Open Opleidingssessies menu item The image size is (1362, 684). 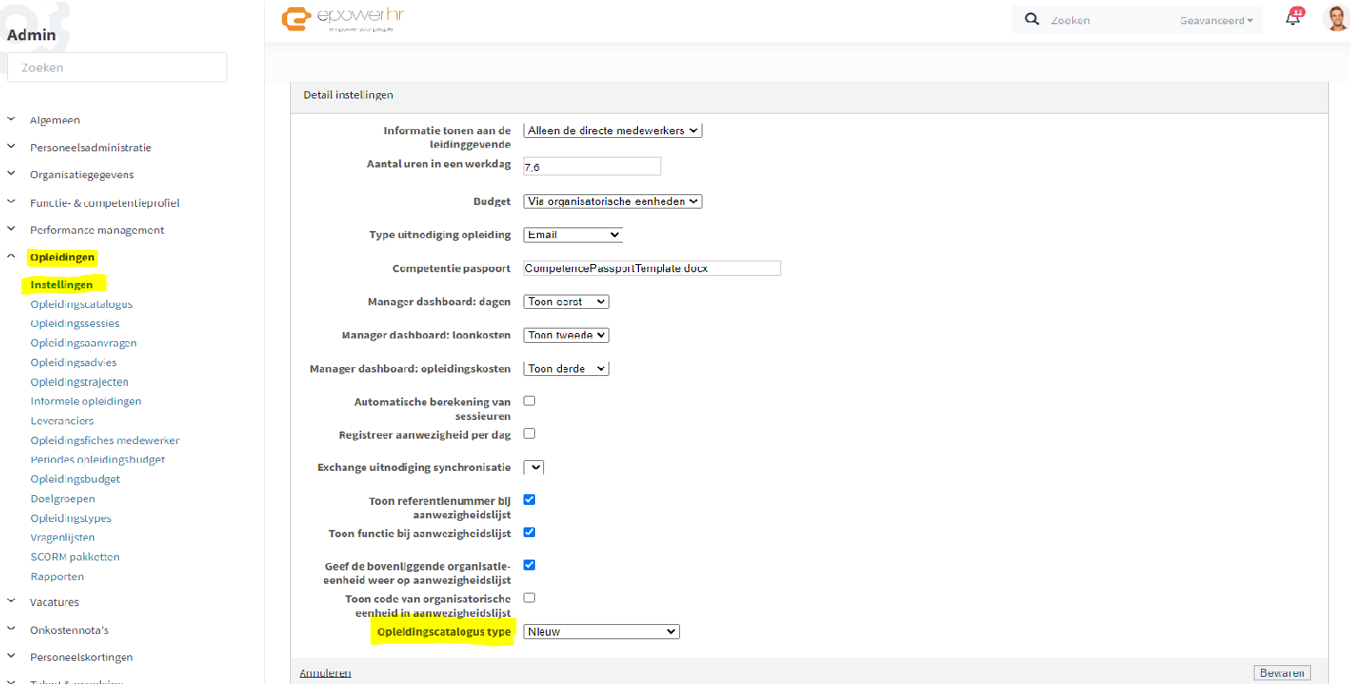point(75,324)
